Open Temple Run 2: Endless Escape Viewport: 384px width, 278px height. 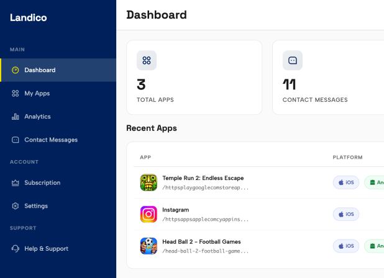tap(203, 178)
